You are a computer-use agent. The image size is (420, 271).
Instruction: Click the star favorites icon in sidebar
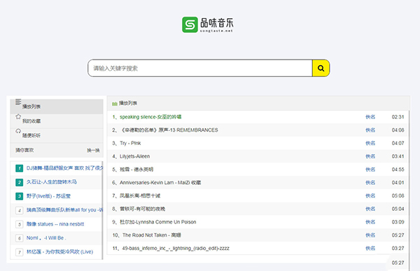pyautogui.click(x=18, y=116)
